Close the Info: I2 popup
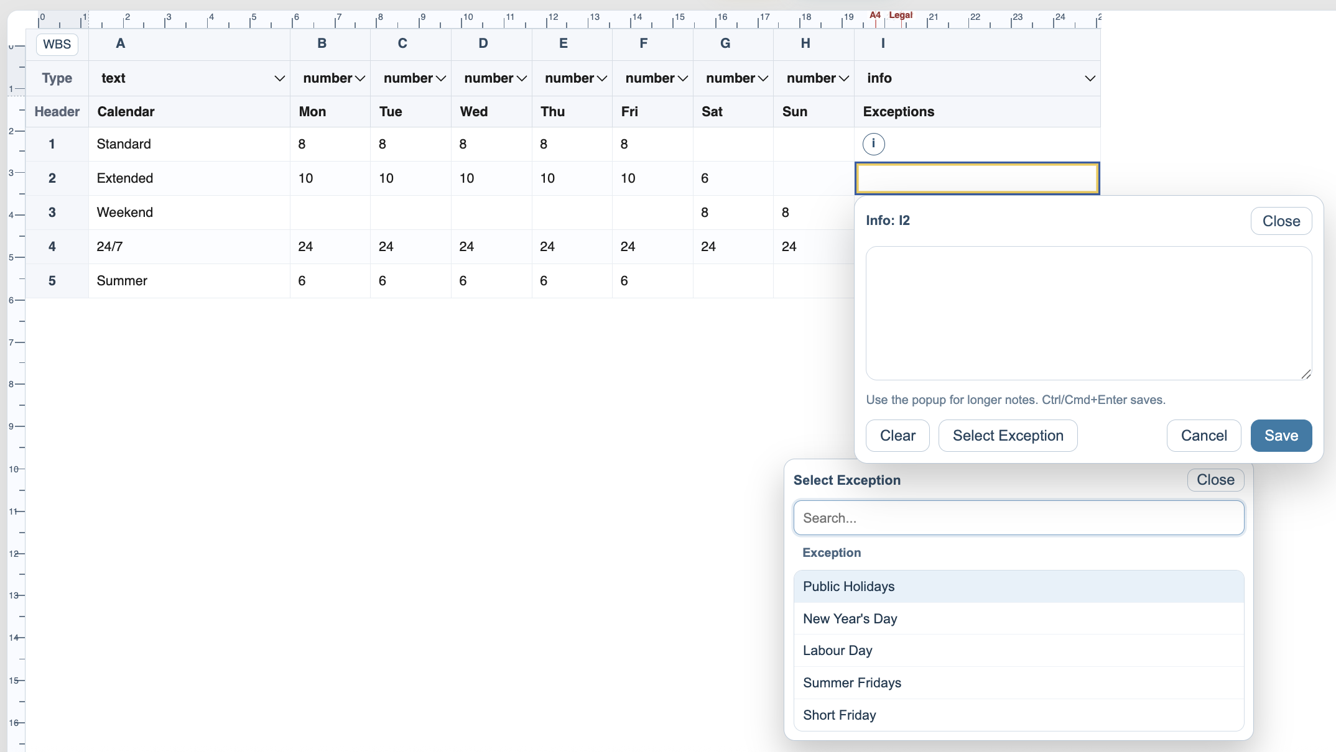1336x752 pixels. (x=1281, y=221)
